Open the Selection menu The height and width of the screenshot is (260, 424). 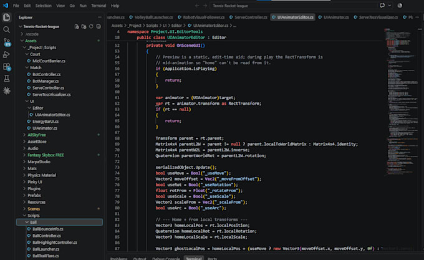click(x=43, y=6)
